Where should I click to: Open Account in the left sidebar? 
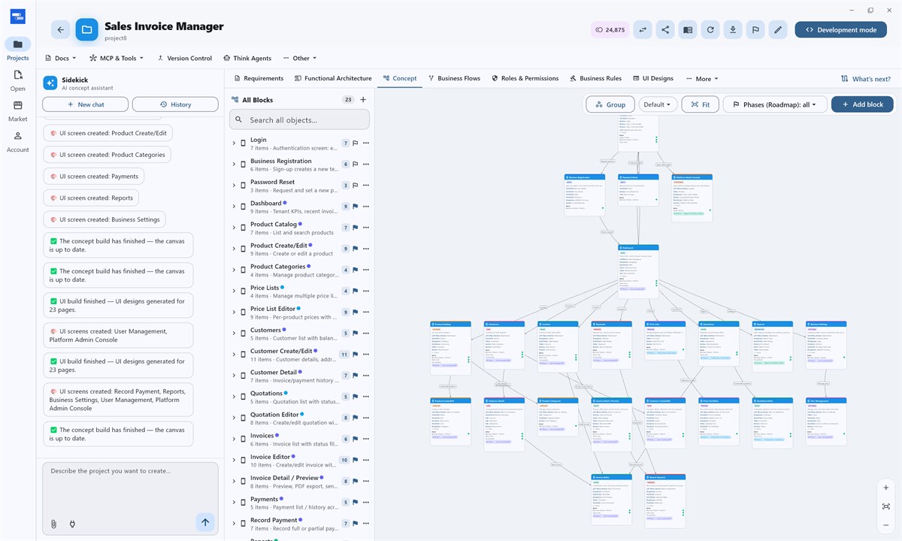pyautogui.click(x=18, y=141)
